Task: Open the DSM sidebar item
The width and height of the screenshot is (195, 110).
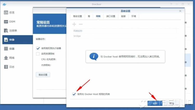Action: 10,22
